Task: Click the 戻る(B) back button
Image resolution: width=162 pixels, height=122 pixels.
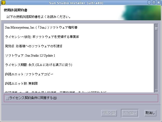Action: tap(109, 113)
